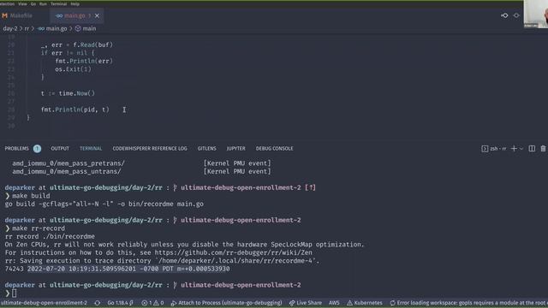Viewport: 548px width, 308px height.
Task: Click the main function breadcrumb symbol
Action: [86, 28]
